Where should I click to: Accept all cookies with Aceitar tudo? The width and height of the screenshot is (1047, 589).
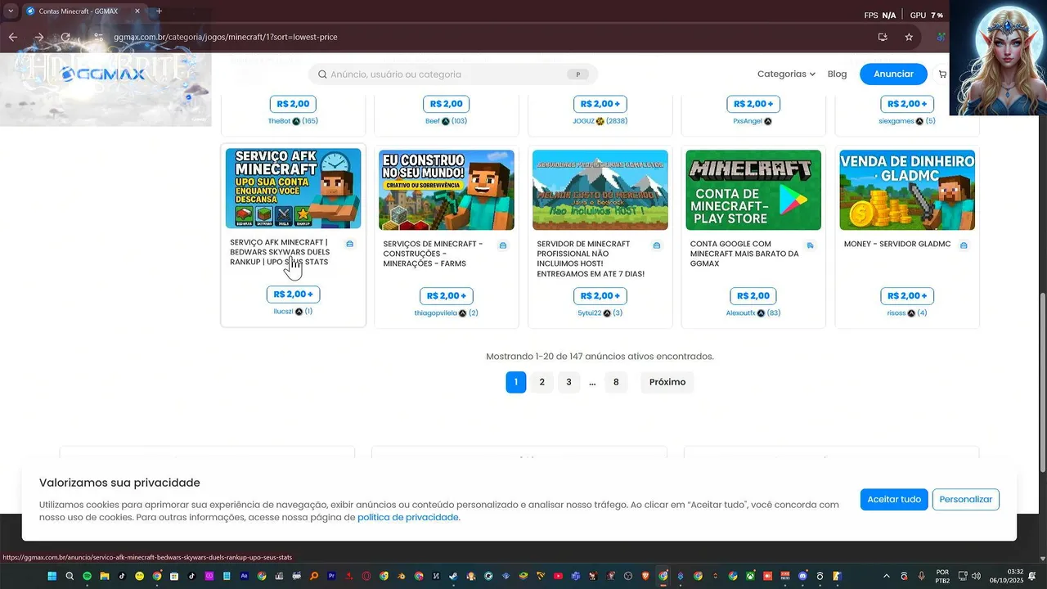(894, 499)
